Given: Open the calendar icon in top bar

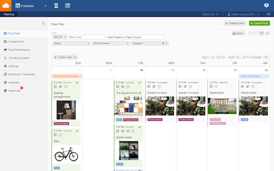Looking at the screenshot, I should click(68, 5).
